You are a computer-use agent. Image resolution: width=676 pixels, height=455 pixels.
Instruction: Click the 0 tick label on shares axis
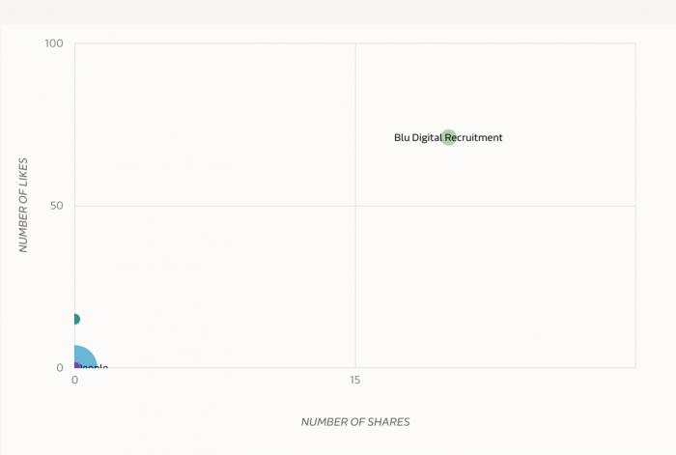[74, 381]
